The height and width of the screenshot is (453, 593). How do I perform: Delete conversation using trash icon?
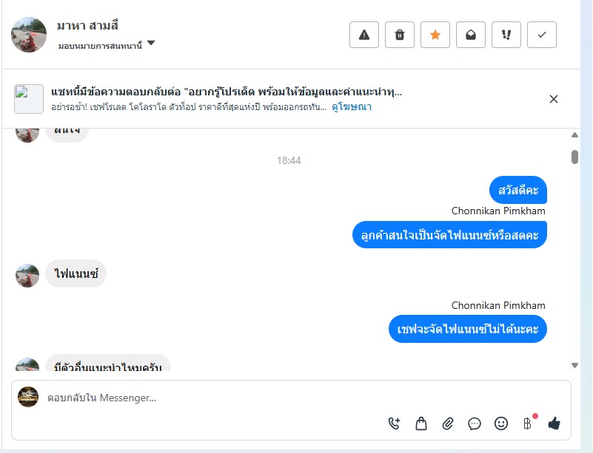(399, 35)
